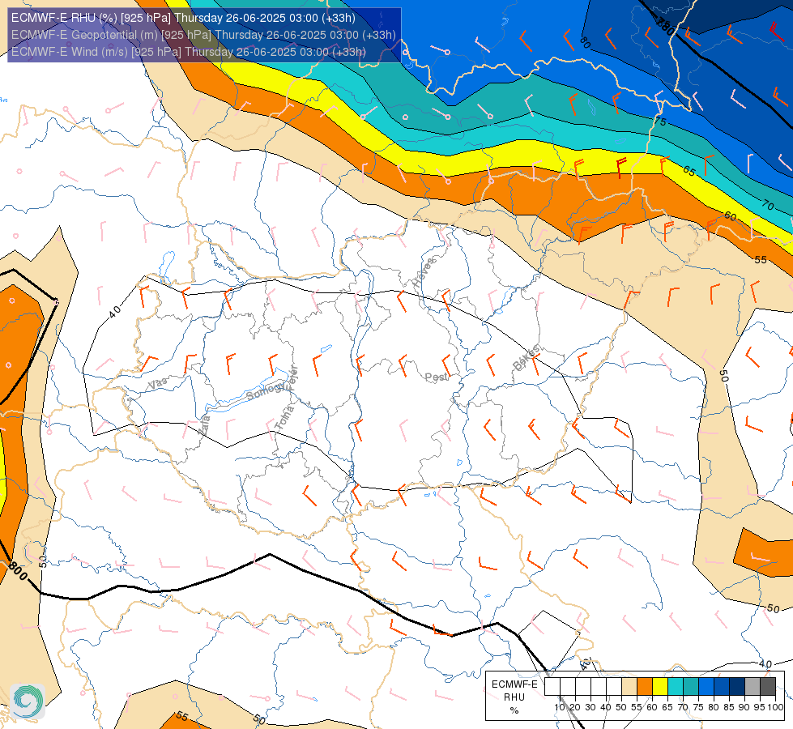The image size is (793, 729).
Task: Pick the bright blue 75–80 legend swatch
Action: click(706, 686)
